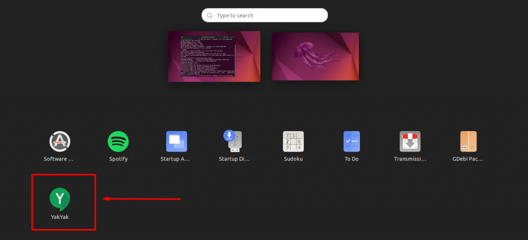Image resolution: width=528 pixels, height=240 pixels.
Task: Open the Spotify app
Action: 118,141
